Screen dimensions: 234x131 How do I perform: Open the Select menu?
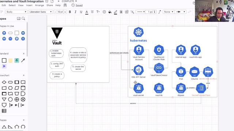click(12, 5)
